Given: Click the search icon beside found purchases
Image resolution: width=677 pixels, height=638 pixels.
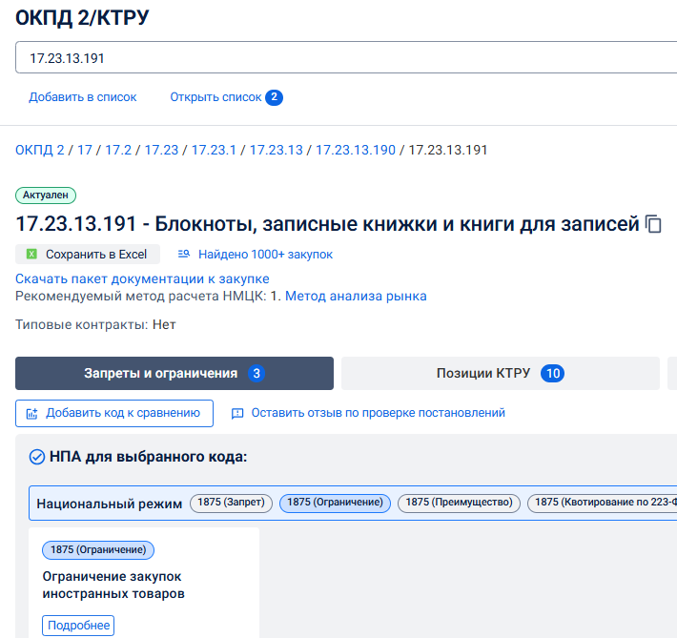Looking at the screenshot, I should [x=184, y=255].
